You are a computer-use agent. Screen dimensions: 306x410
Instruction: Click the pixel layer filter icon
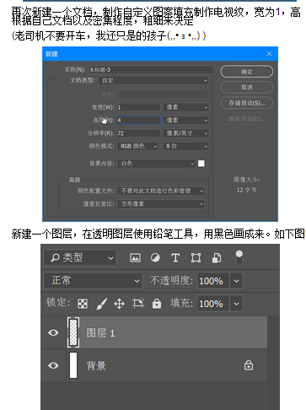pyautogui.click(x=135, y=257)
